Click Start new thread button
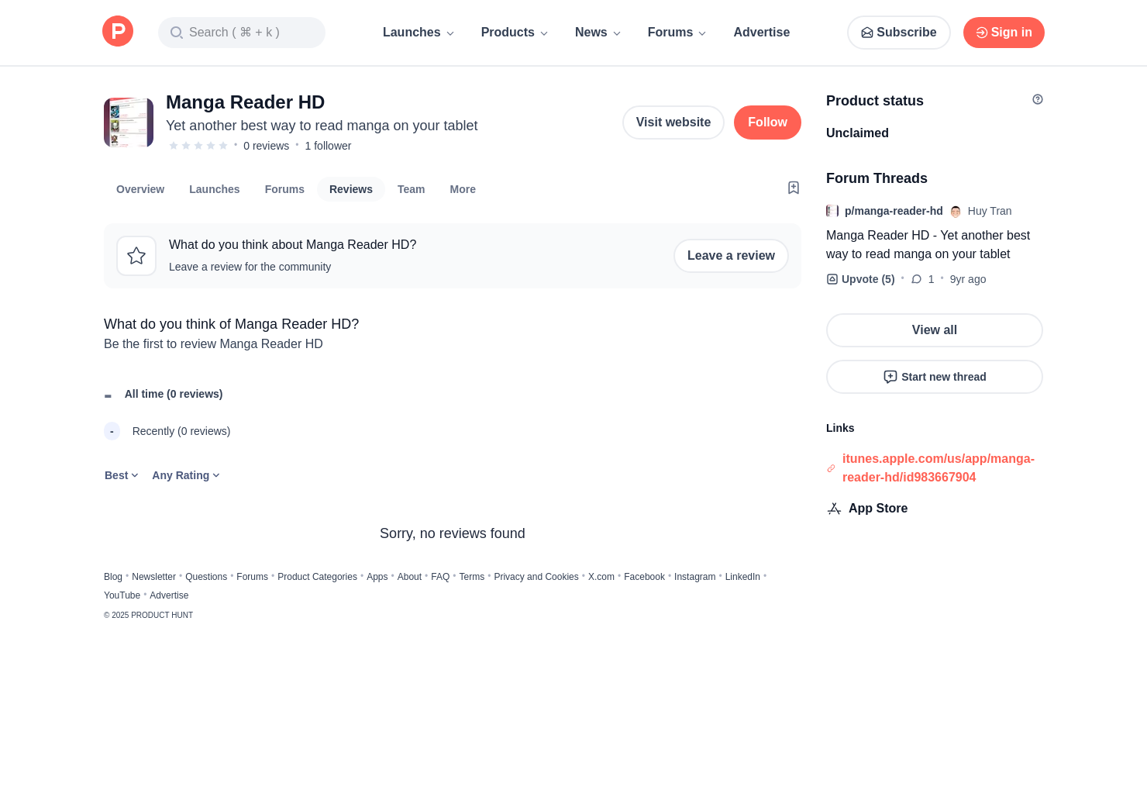 pos(934,377)
